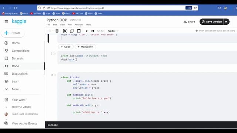Image resolution: width=237 pixels, height=133 pixels.
Task: Click the Run All fast-forward icon
Action: (93, 31)
